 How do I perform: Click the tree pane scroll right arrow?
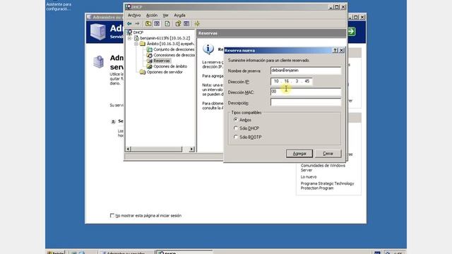(191, 149)
